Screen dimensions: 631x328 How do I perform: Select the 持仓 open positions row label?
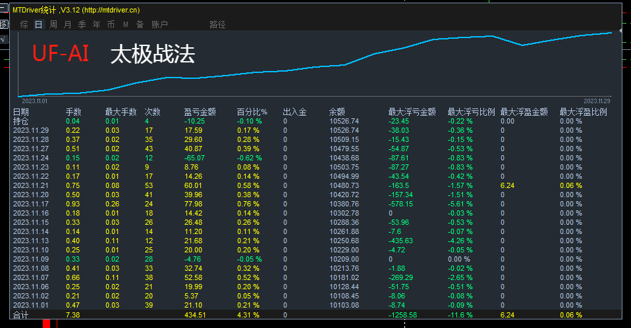pyautogui.click(x=21, y=121)
